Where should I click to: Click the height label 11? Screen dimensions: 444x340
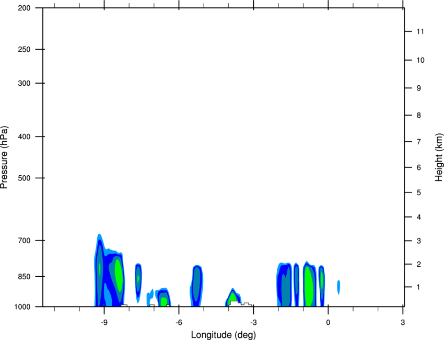[420, 31]
